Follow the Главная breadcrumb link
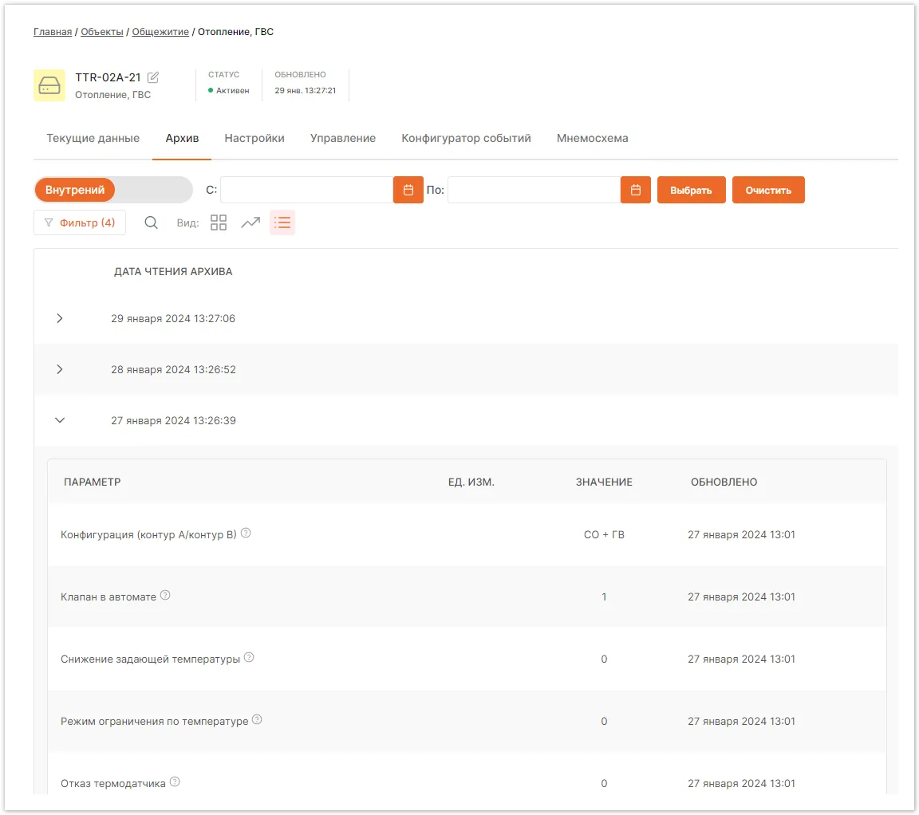The width and height of the screenshot is (919, 815). coord(53,32)
